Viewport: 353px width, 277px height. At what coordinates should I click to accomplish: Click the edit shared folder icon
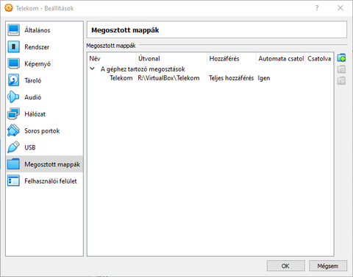[x=341, y=69]
